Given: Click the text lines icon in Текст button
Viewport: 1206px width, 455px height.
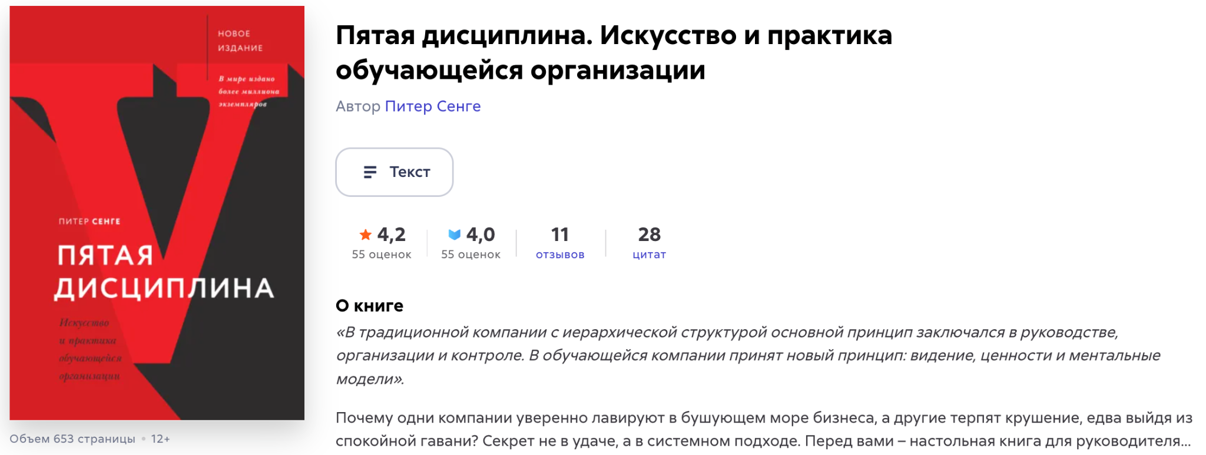Looking at the screenshot, I should coord(370,172).
